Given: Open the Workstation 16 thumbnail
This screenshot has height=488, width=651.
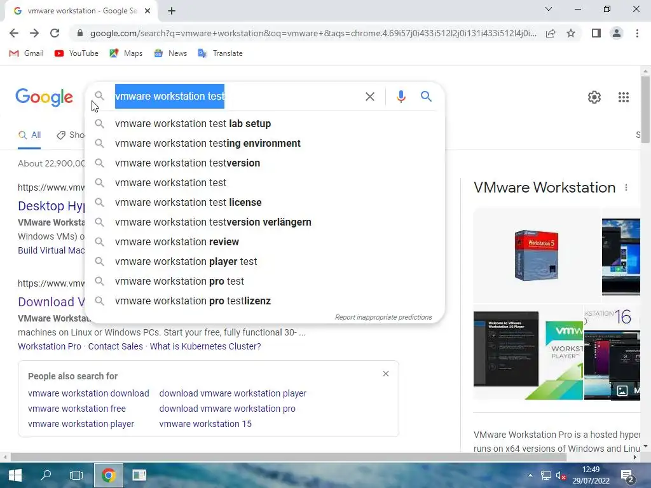Looking at the screenshot, I should (x=612, y=353).
